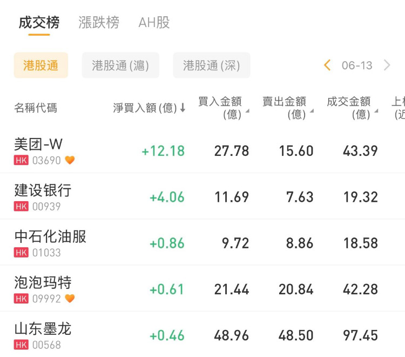The width and height of the screenshot is (405, 357).
Task: Click net buy value +12.18
Action: pos(163,151)
